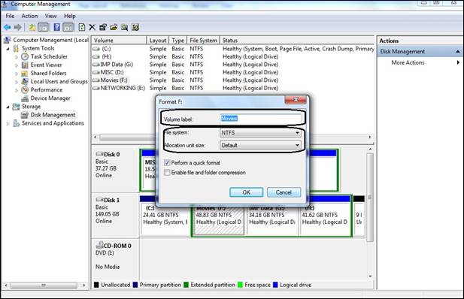Select the IMP Data (G:) volume row
464x299 pixels.
click(x=232, y=65)
